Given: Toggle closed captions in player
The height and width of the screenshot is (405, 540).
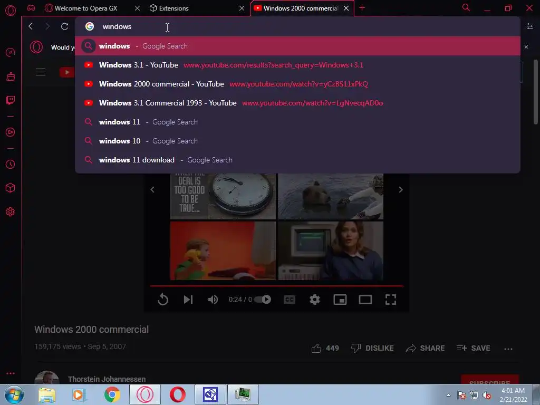Looking at the screenshot, I should pos(290,300).
